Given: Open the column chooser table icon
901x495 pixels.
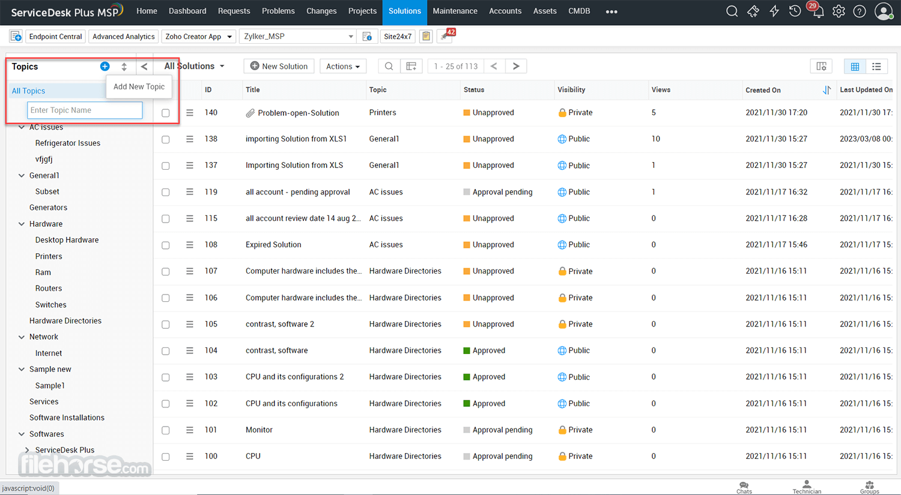Looking at the screenshot, I should [x=411, y=66].
